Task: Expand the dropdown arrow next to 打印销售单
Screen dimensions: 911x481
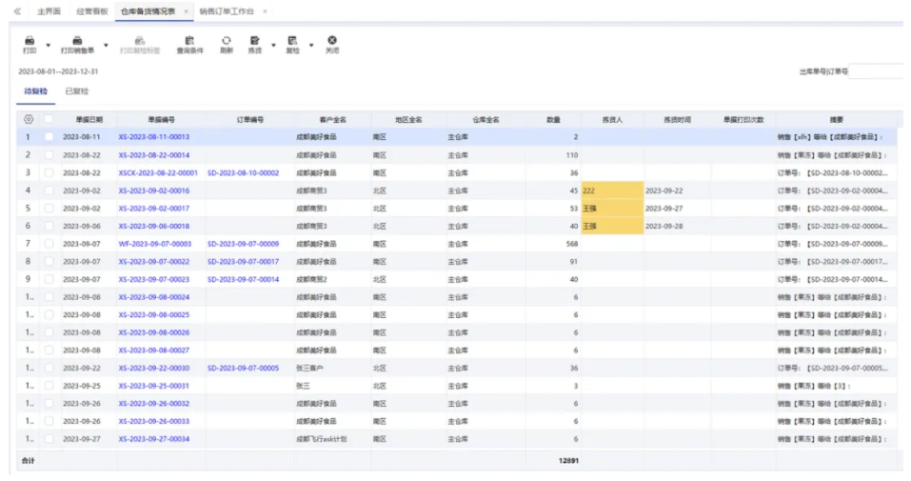Action: [x=106, y=45]
